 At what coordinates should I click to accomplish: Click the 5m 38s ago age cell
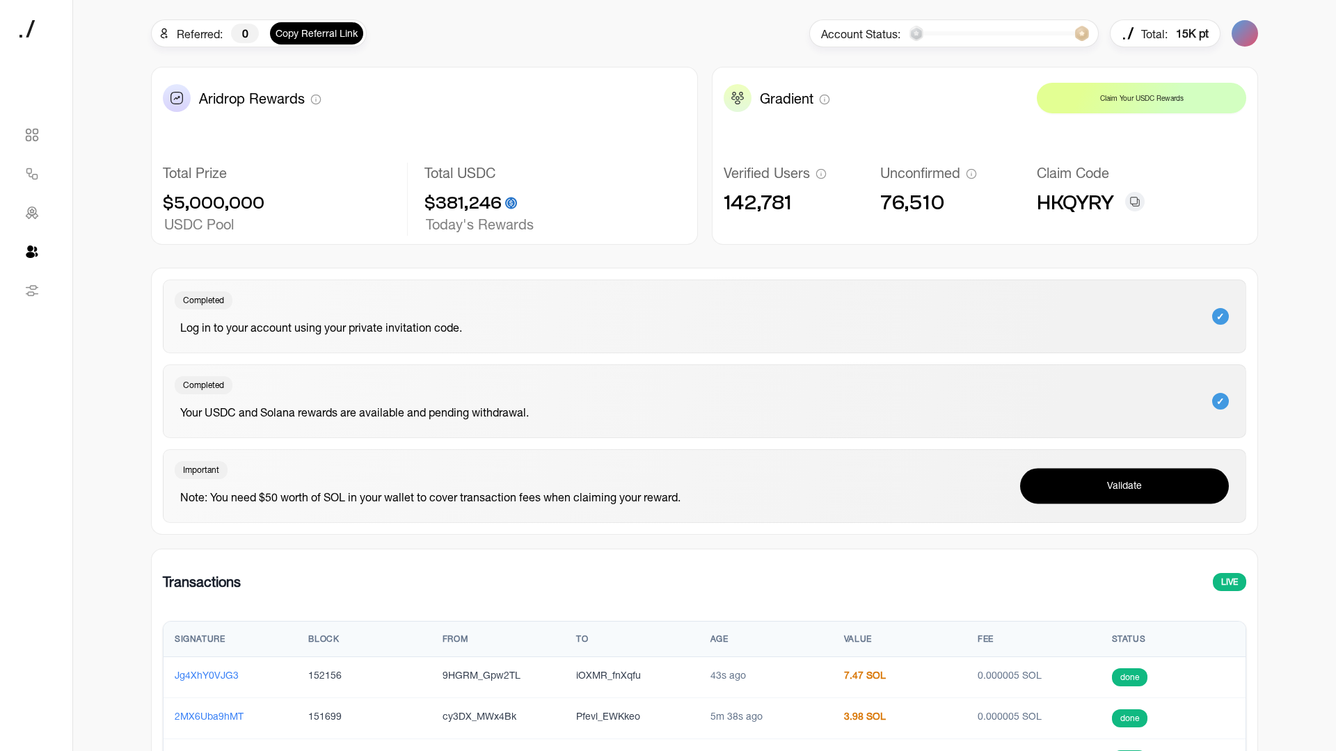tap(736, 716)
